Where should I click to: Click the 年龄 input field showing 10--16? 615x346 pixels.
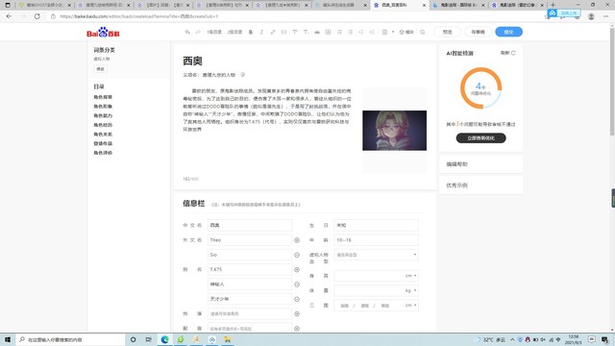[x=376, y=240]
